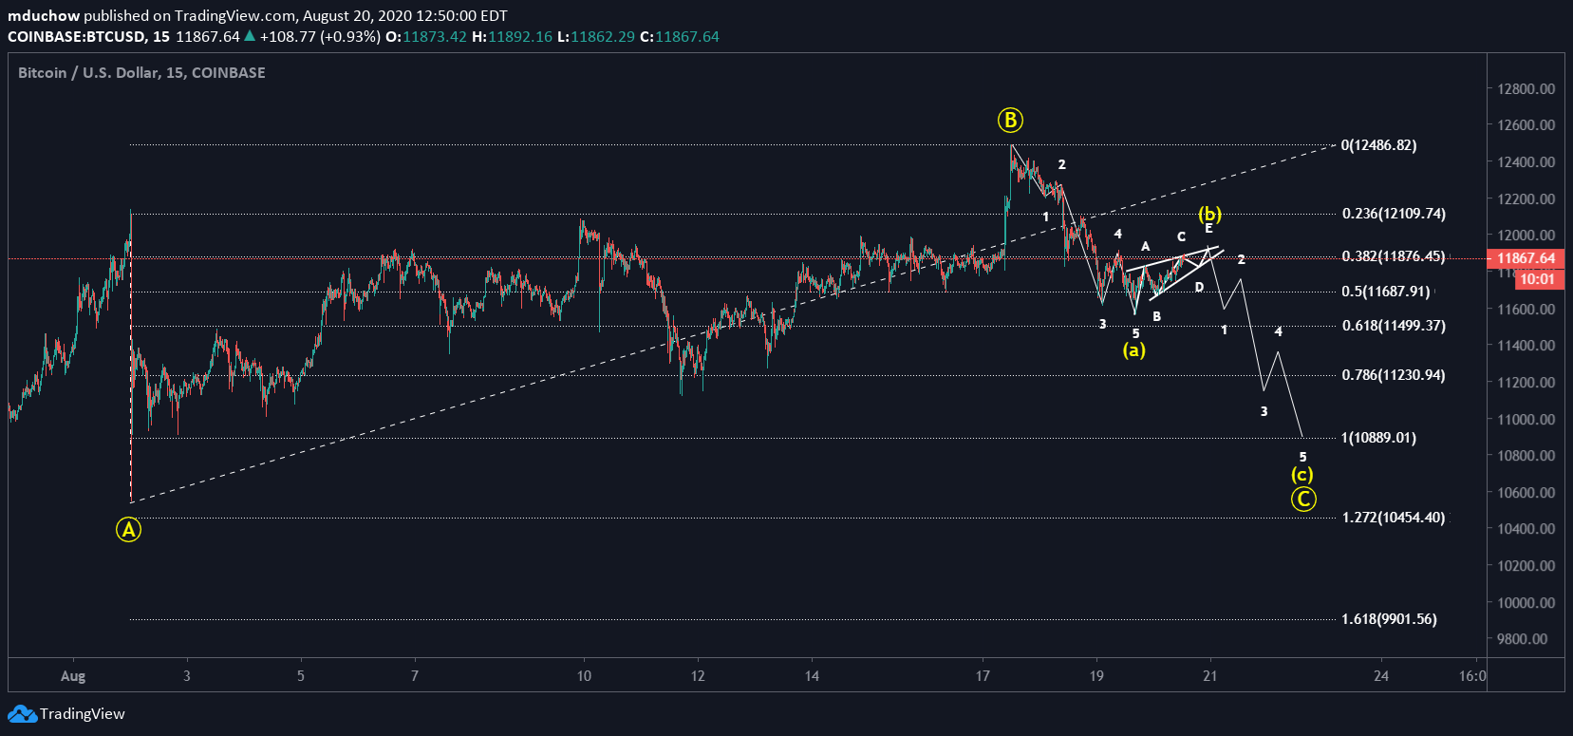Click the close value C:11867.64

680,36
